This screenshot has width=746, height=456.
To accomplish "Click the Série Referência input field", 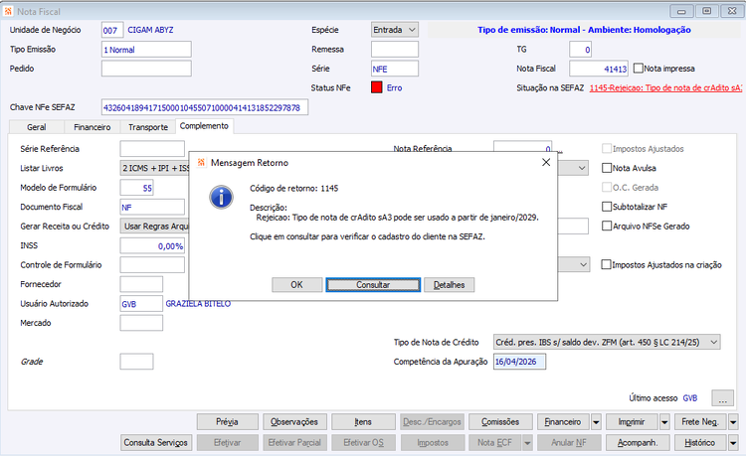I will pos(152,149).
